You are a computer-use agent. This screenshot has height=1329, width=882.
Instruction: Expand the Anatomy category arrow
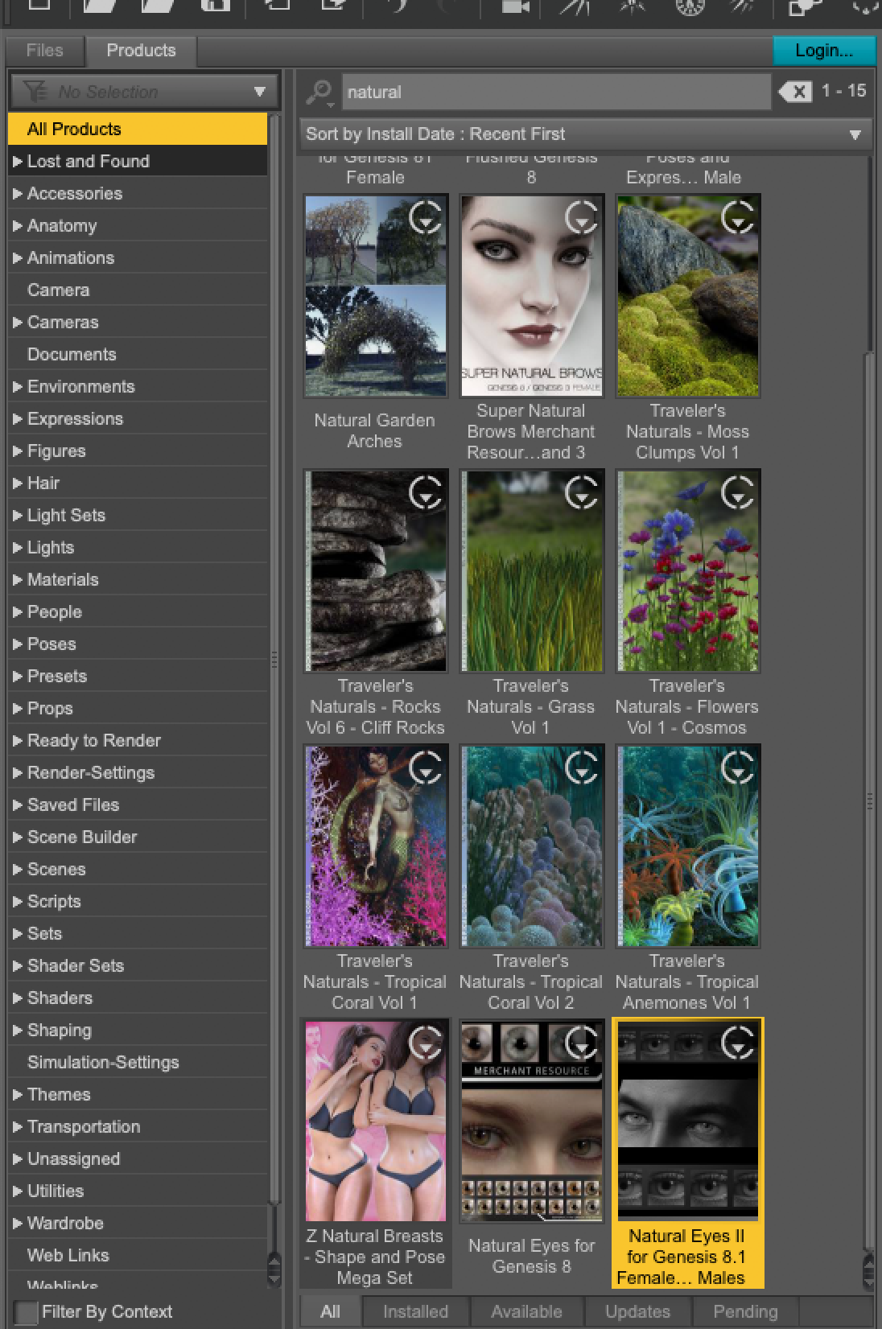(18, 225)
